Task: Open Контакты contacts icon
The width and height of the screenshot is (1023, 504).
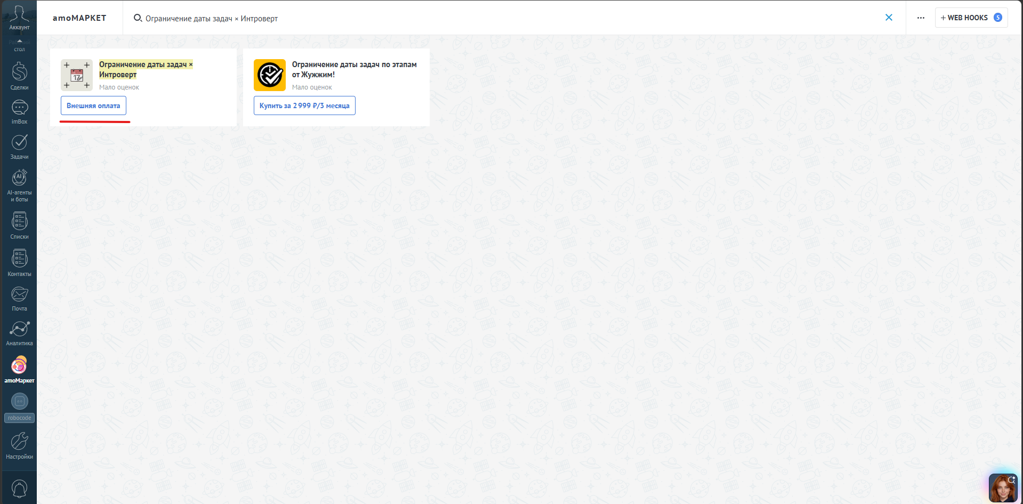Action: pyautogui.click(x=19, y=263)
